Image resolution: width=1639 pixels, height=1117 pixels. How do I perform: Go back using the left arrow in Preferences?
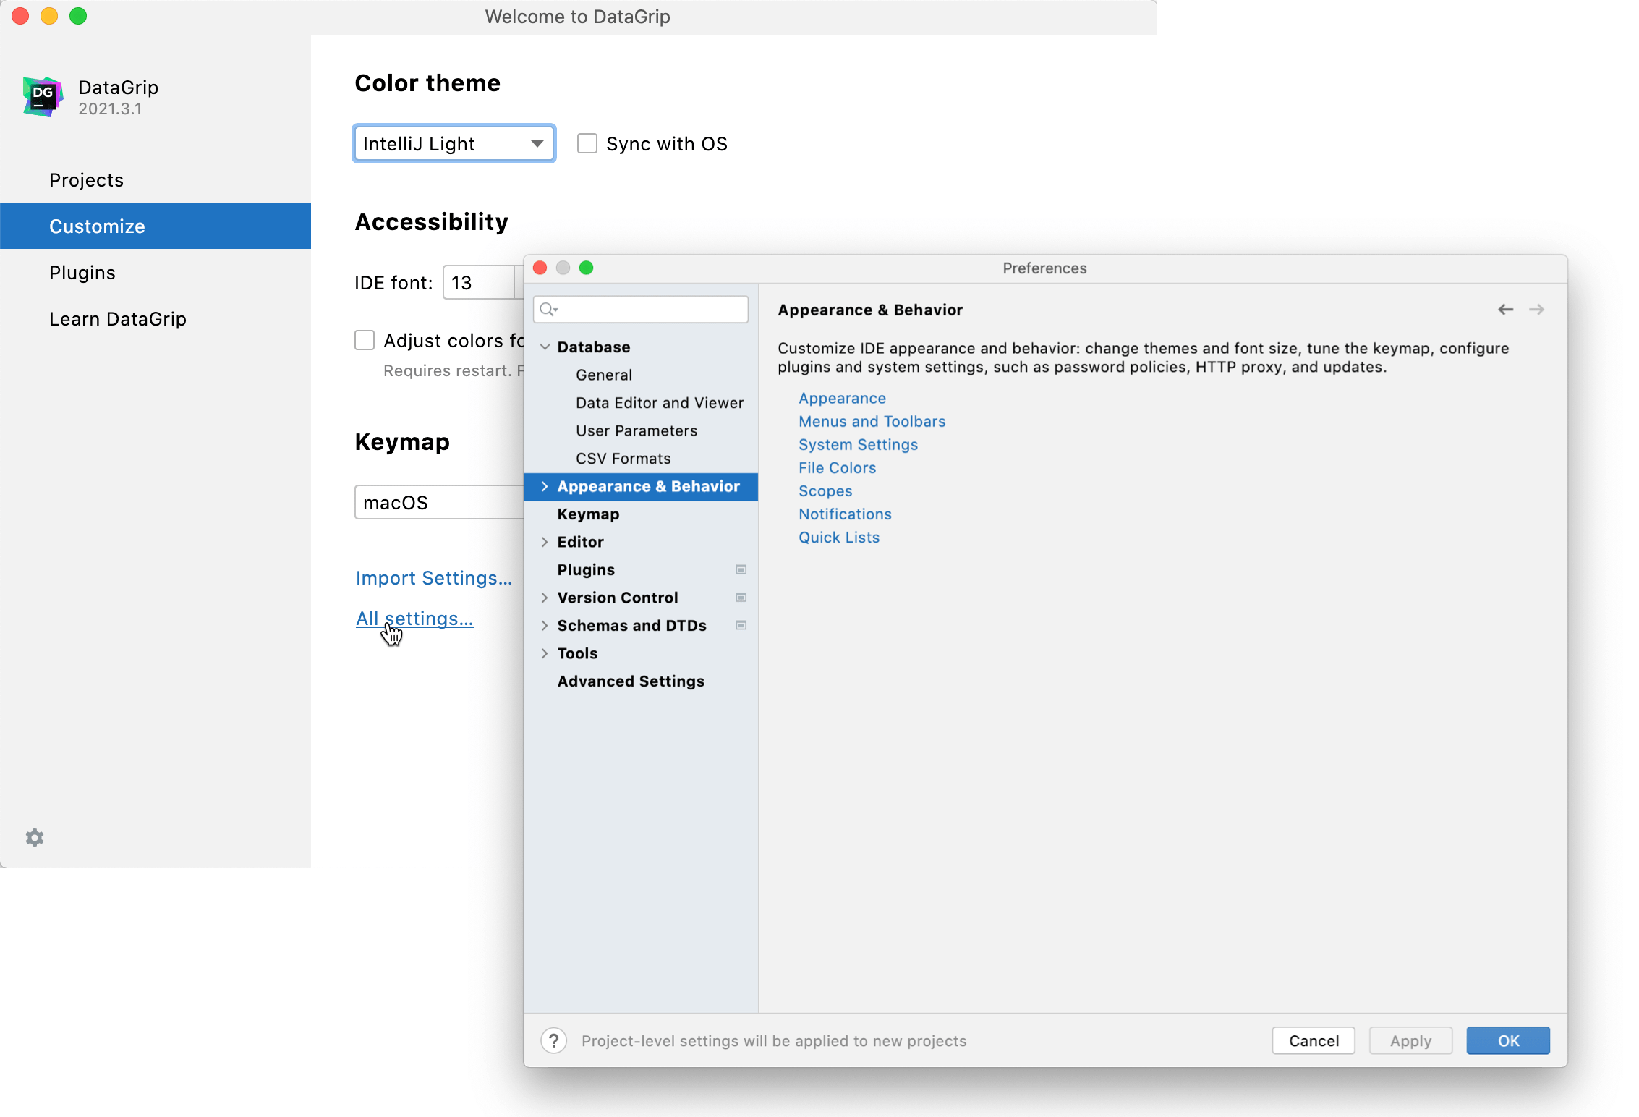point(1506,310)
